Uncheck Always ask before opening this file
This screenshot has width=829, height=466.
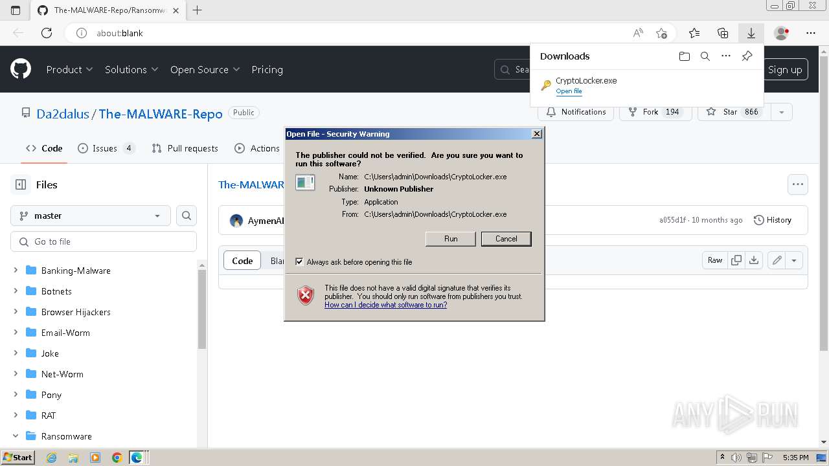pyautogui.click(x=299, y=261)
